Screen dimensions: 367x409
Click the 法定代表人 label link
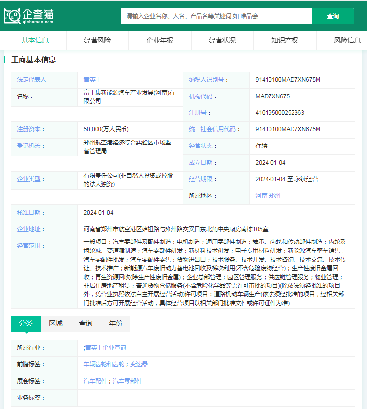tap(31, 80)
